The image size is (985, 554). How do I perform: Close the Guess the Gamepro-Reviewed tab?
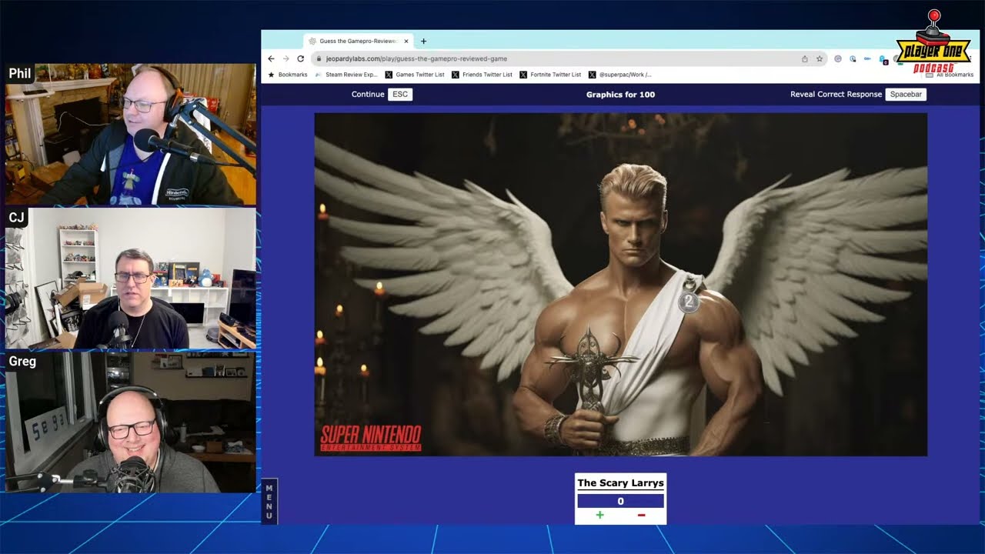tap(406, 42)
